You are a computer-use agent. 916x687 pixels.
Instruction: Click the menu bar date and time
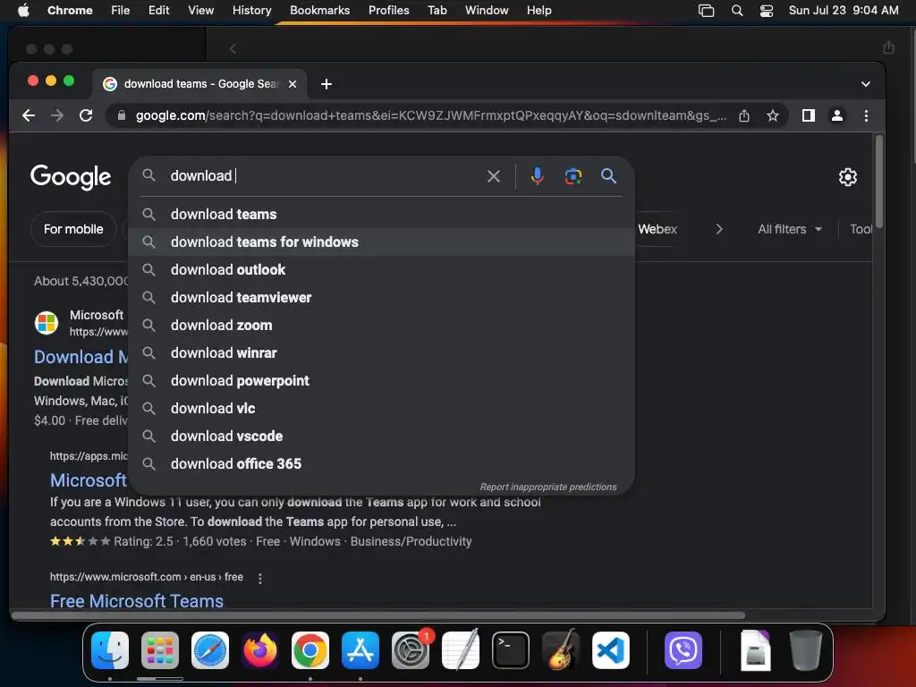pos(843,11)
